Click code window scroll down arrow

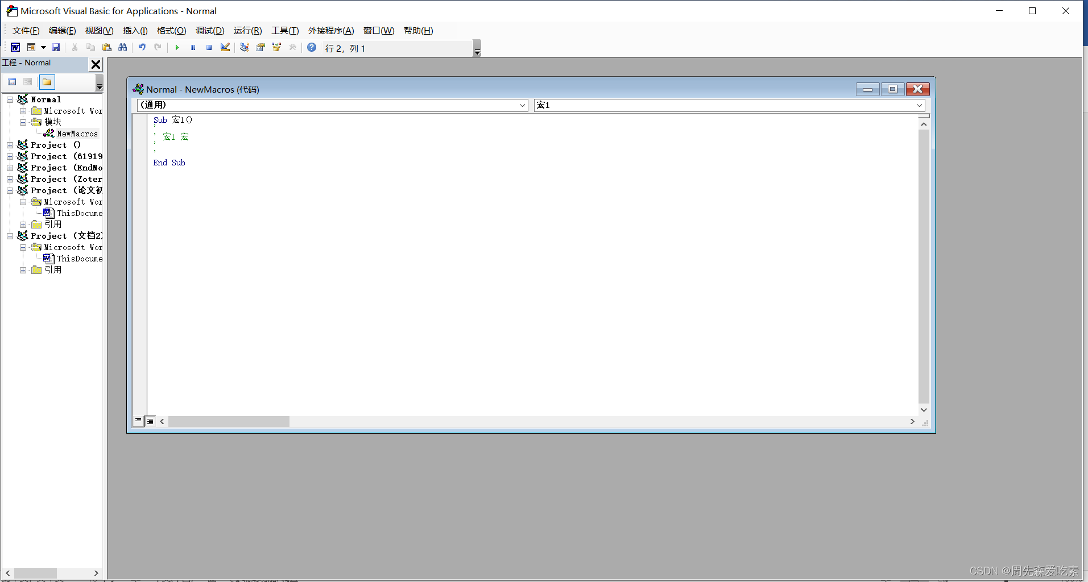[x=924, y=410]
